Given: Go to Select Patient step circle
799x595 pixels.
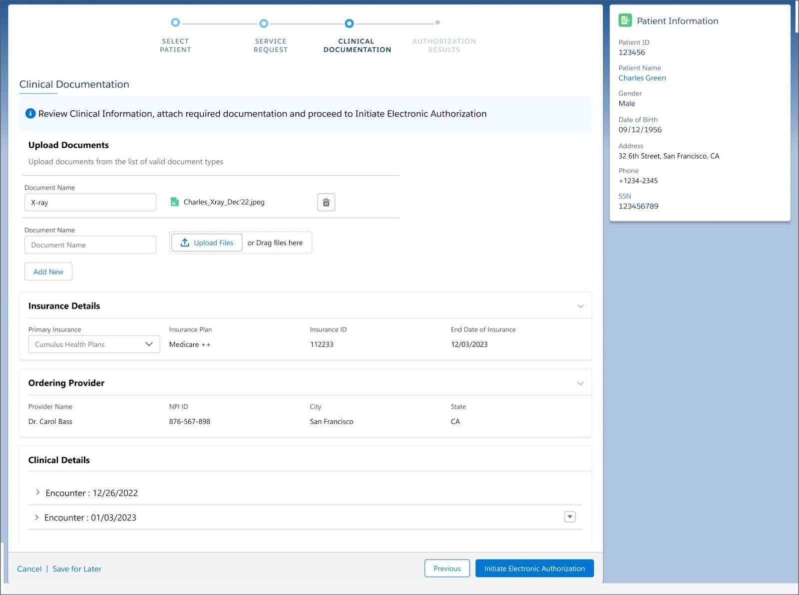Looking at the screenshot, I should click(x=175, y=22).
